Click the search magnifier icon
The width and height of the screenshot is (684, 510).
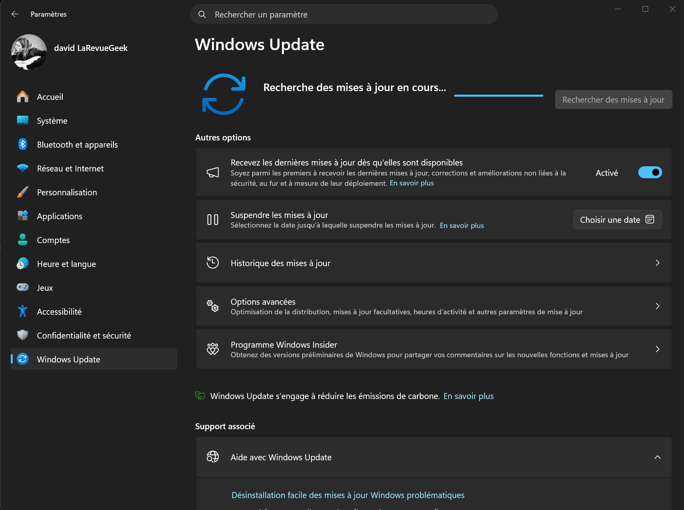pyautogui.click(x=202, y=15)
